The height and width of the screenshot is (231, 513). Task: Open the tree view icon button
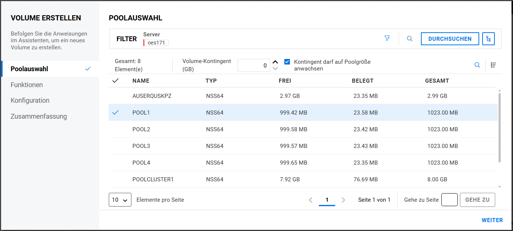tap(488, 39)
